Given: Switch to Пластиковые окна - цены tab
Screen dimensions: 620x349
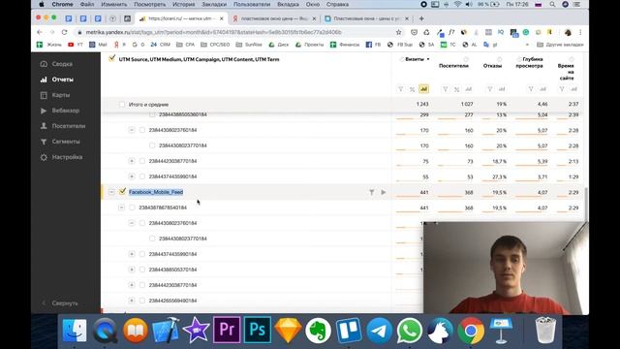Looking at the screenshot, I should click(366, 18).
